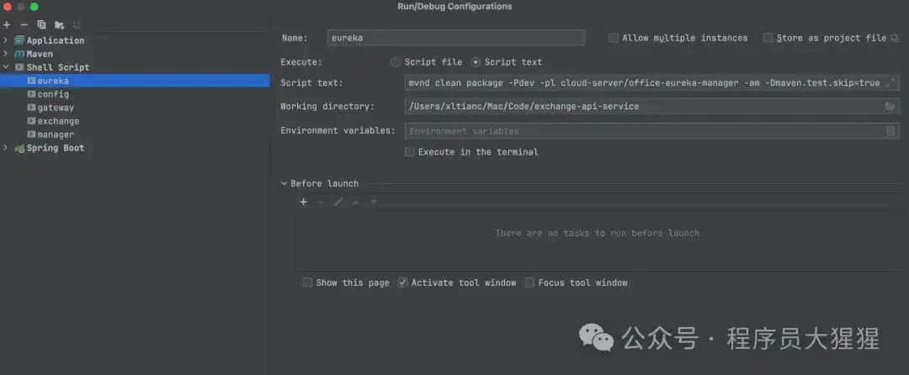Check the Show this page option
The width and height of the screenshot is (909, 375).
[307, 283]
